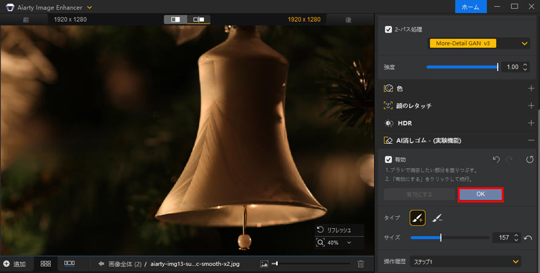Toggle the 有効 checkbox
Screen dimensions: 540x273
(x=388, y=160)
